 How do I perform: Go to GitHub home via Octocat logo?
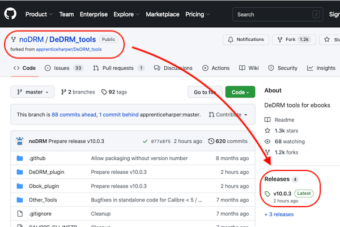(x=10, y=14)
